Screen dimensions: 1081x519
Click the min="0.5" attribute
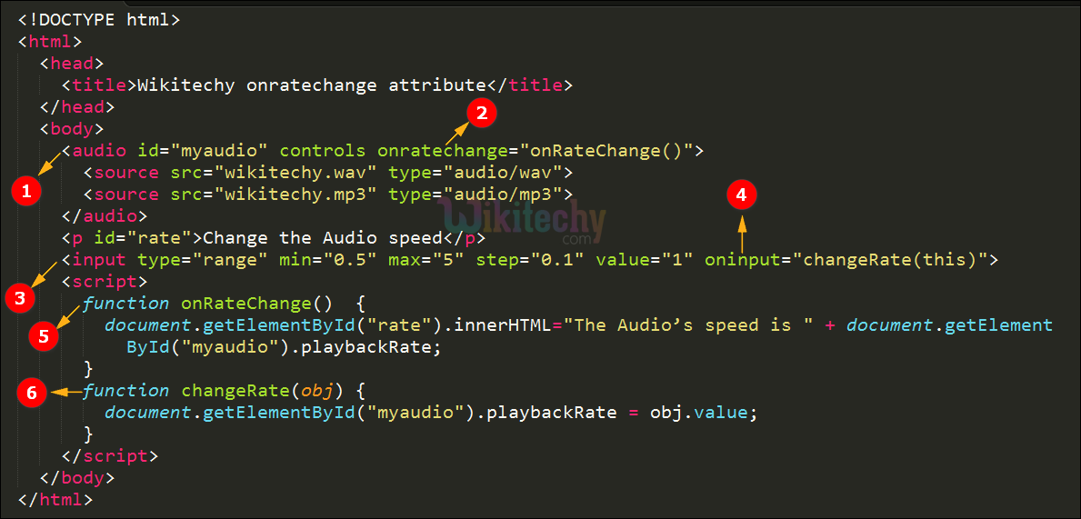328,260
